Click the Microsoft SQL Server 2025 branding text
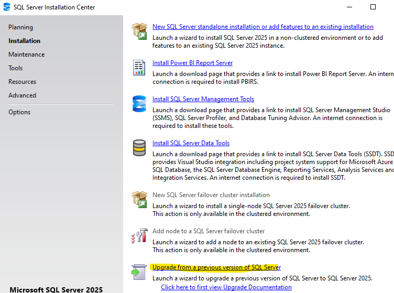This screenshot has height=293, width=394. [x=56, y=289]
